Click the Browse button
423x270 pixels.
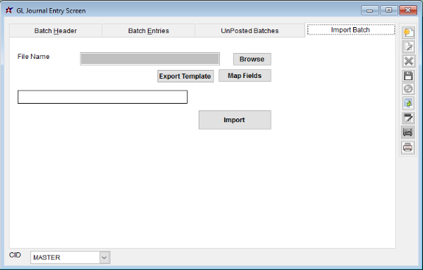[252, 59]
